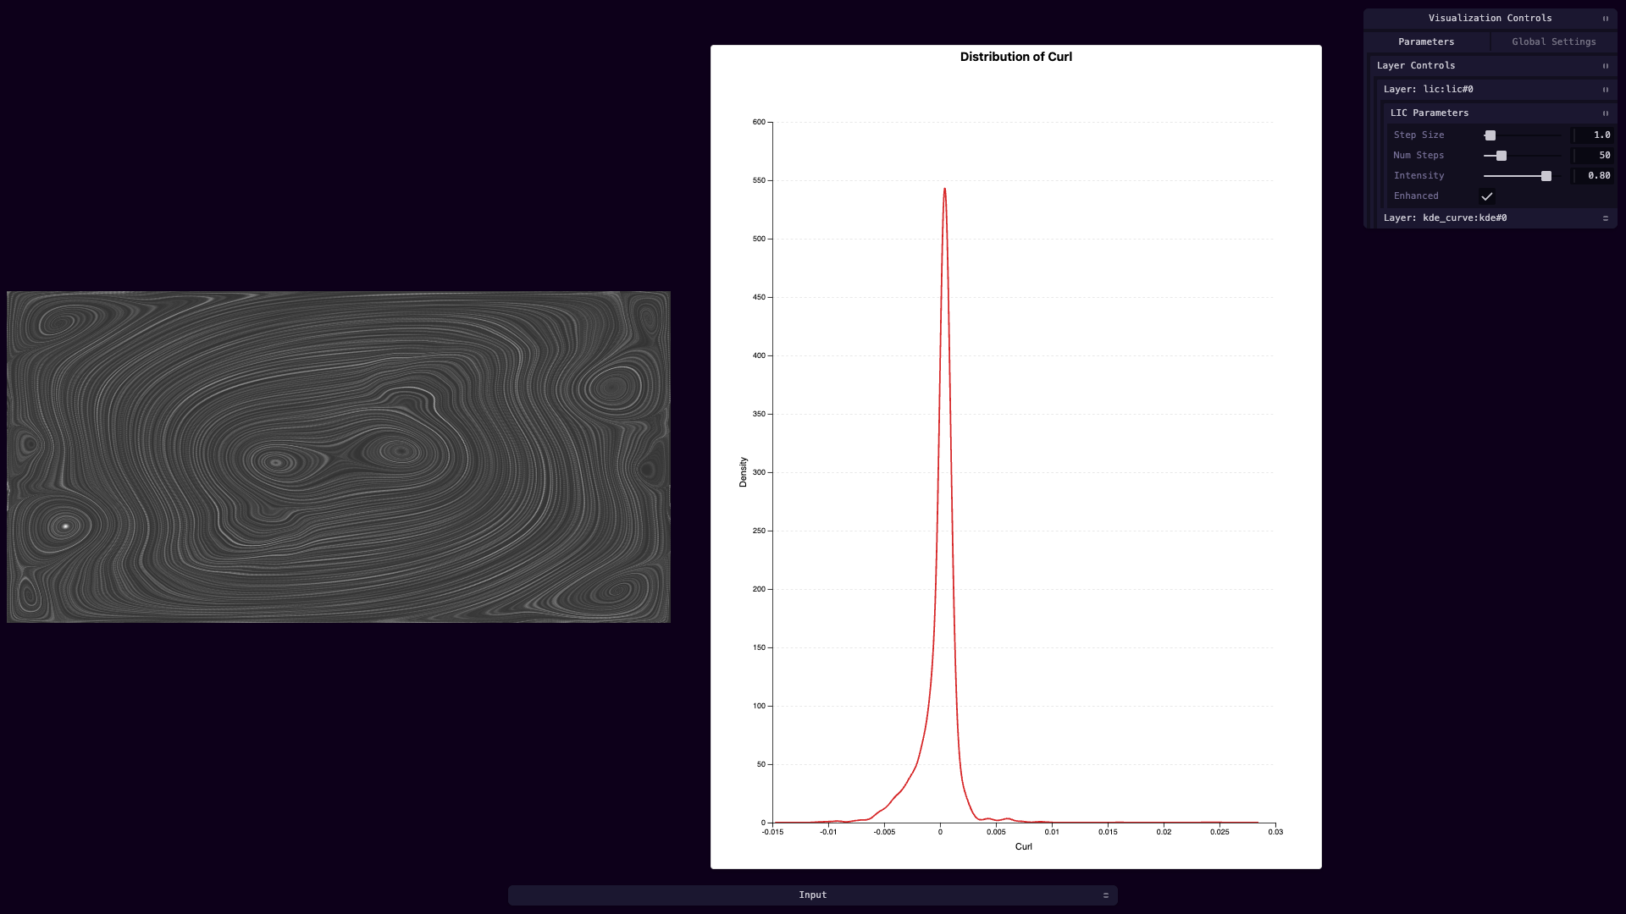Screen dimensions: 1626x914
Task: Click the Density y-axis label
Action: [744, 472]
